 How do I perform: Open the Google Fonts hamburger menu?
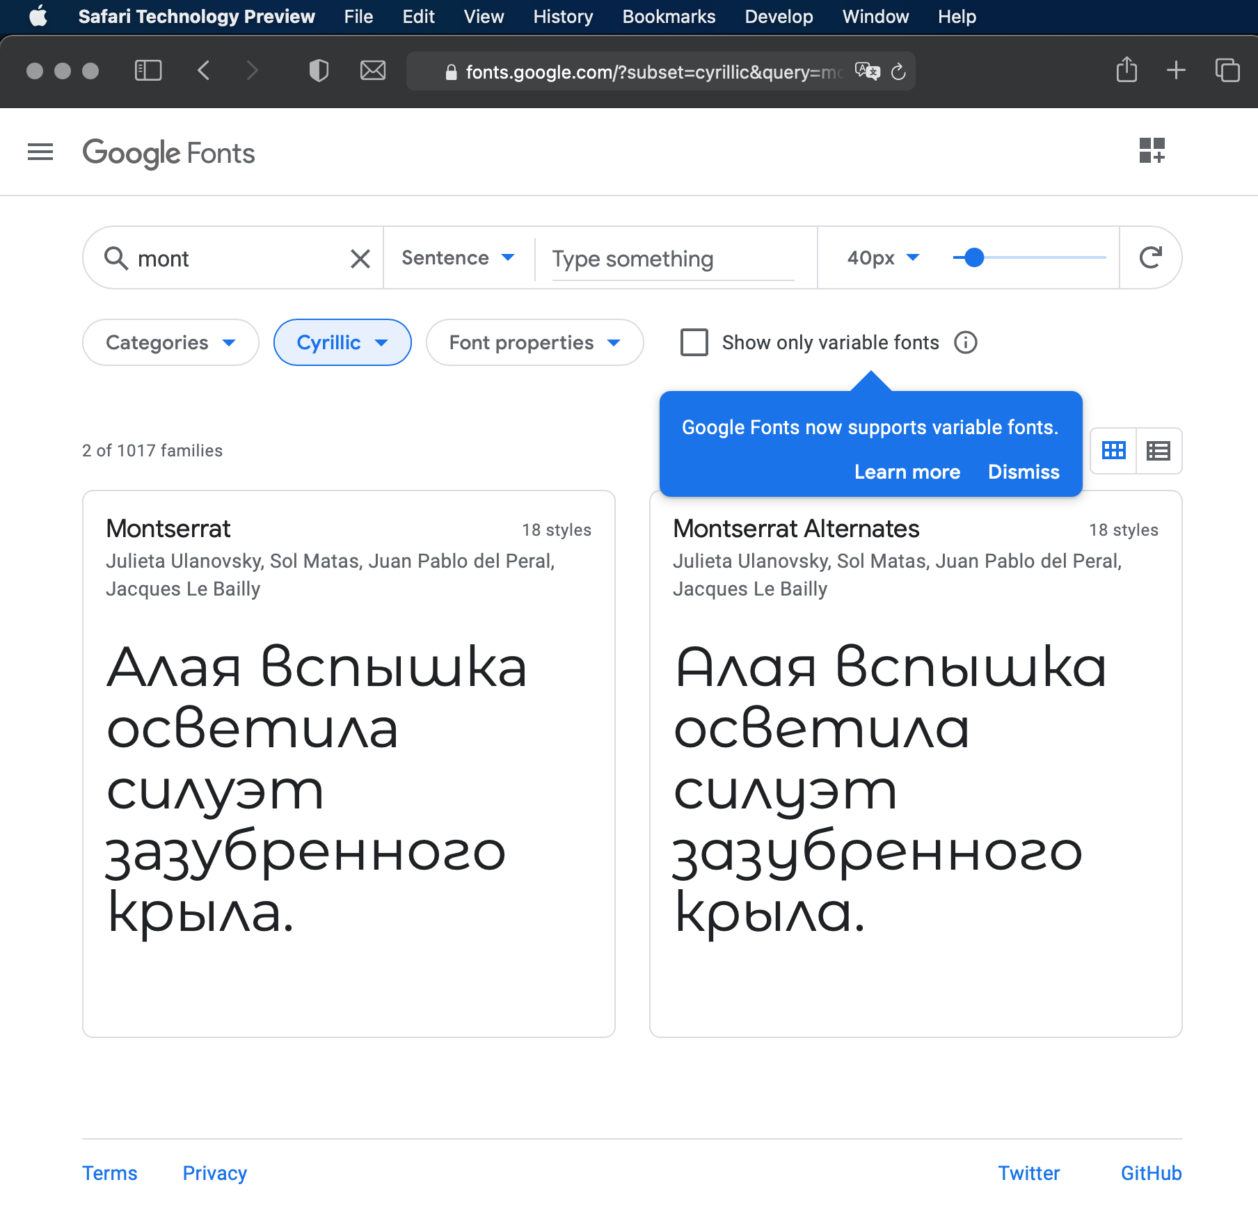[40, 152]
